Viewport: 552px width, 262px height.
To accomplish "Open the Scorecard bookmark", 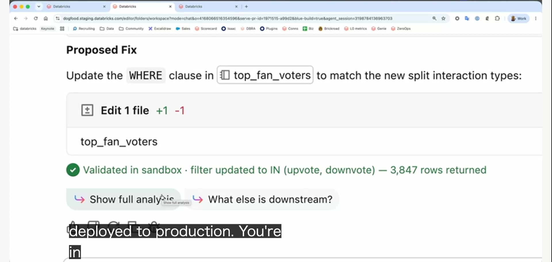I will click(206, 29).
